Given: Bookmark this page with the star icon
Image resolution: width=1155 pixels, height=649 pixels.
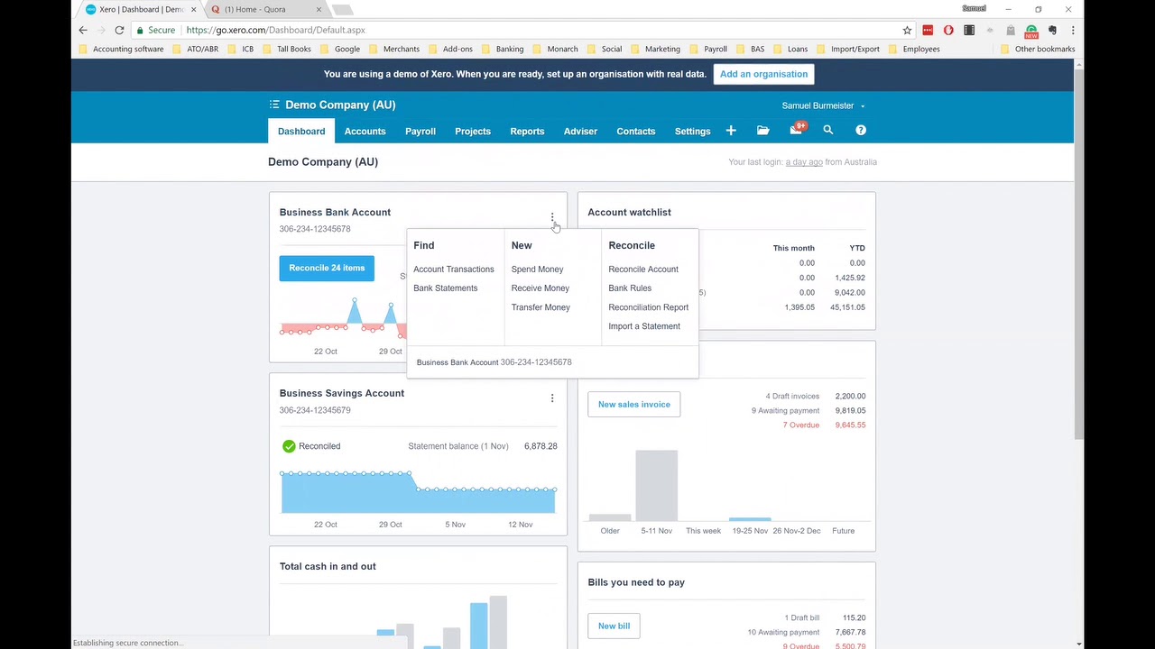Looking at the screenshot, I should tap(907, 30).
